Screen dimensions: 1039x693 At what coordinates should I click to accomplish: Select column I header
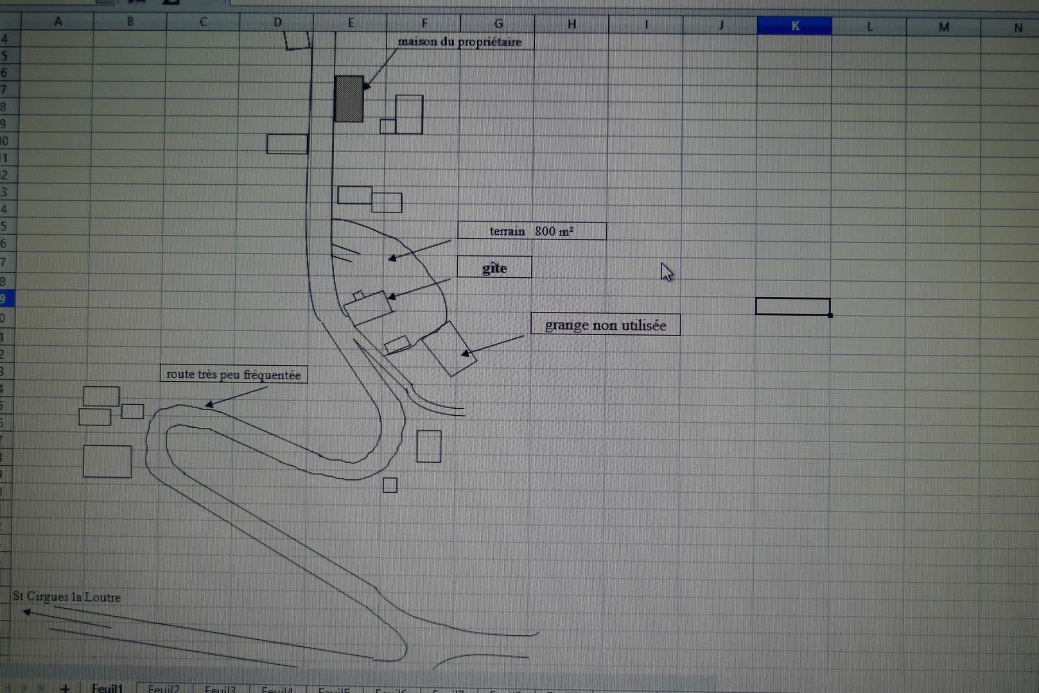click(x=646, y=24)
